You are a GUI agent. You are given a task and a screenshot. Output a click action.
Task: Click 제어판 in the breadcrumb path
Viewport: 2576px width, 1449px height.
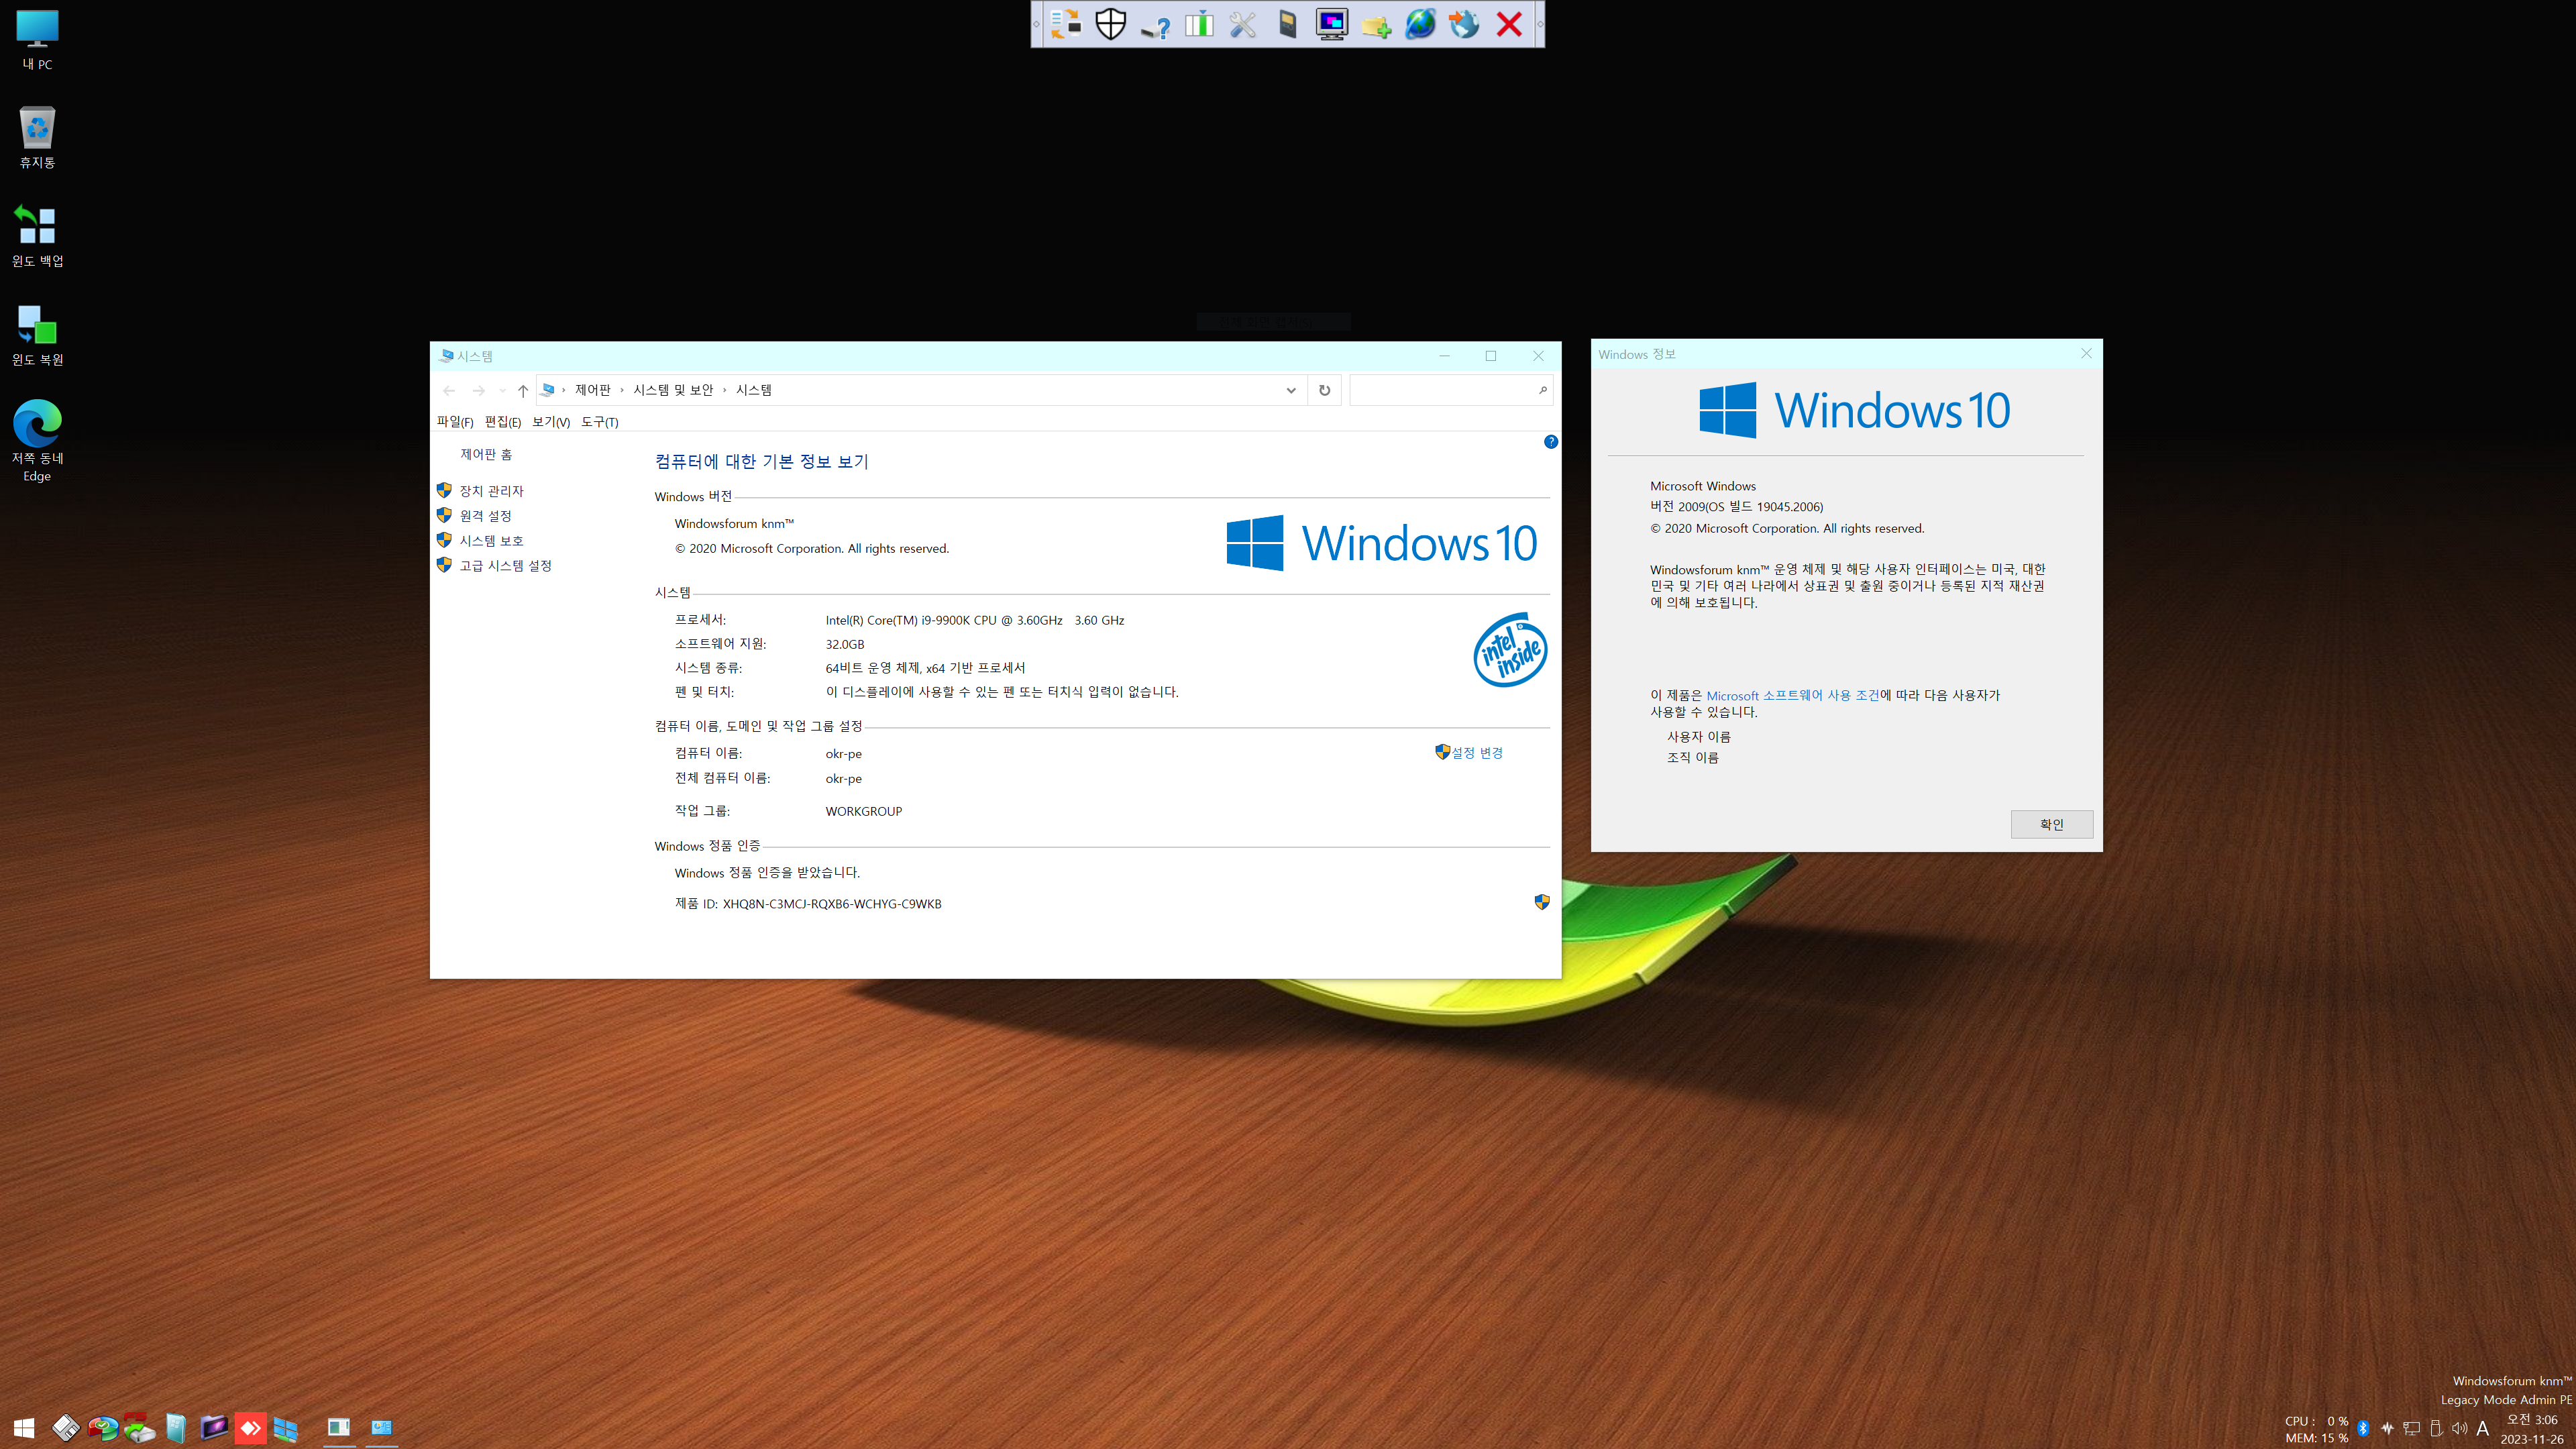click(x=593, y=390)
